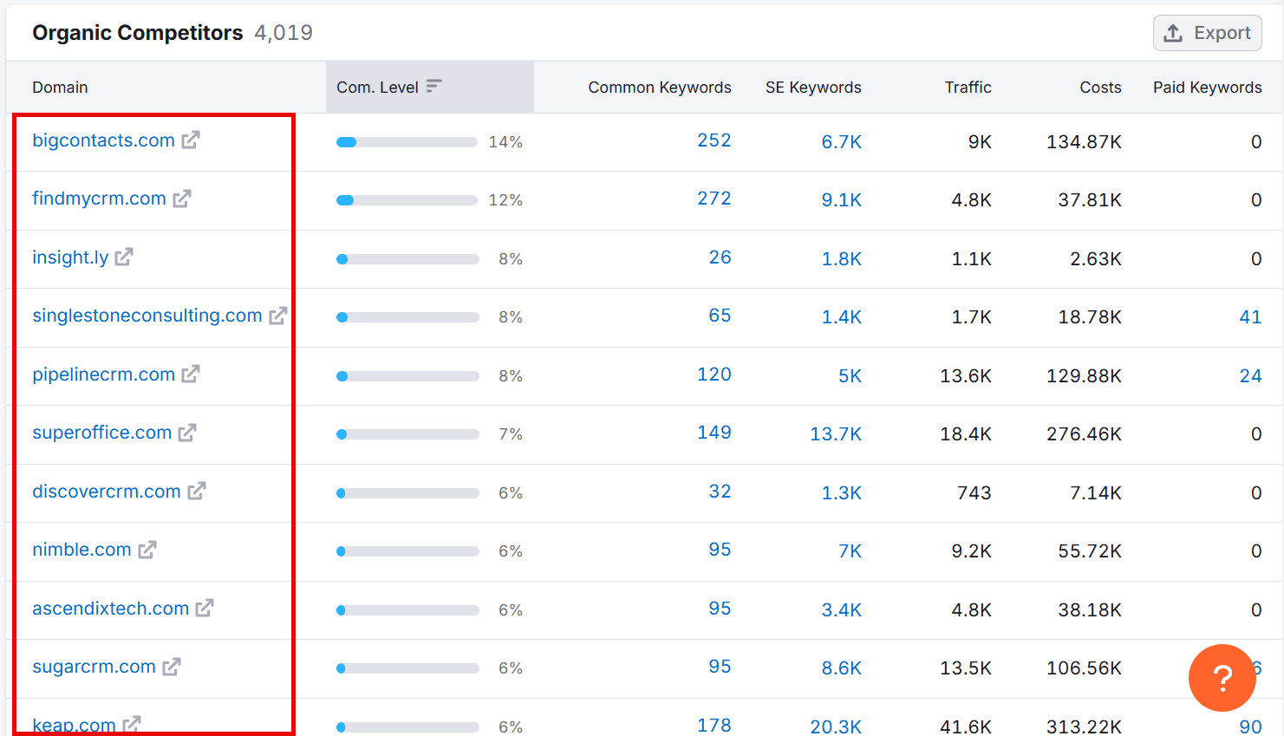Image resolution: width=1284 pixels, height=736 pixels.
Task: Sort by Common Keywords column header
Action: pos(660,88)
